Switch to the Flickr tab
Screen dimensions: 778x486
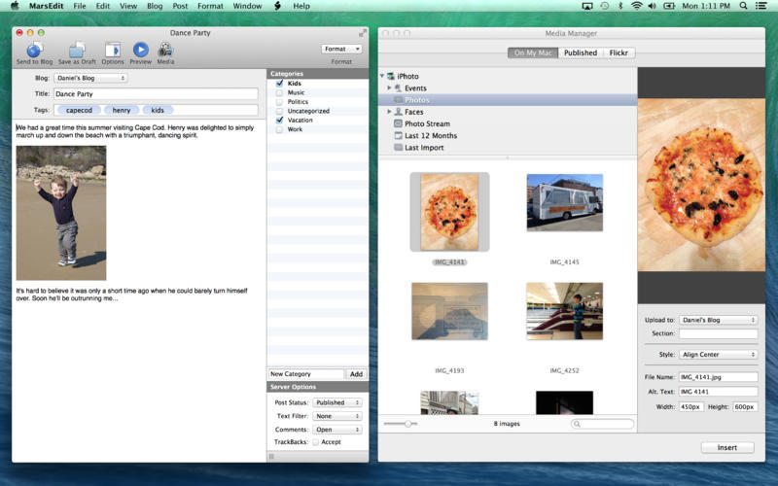pos(619,52)
